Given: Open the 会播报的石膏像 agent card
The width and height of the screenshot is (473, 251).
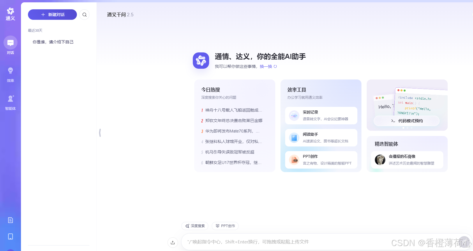Looking at the screenshot, I should click(407, 160).
